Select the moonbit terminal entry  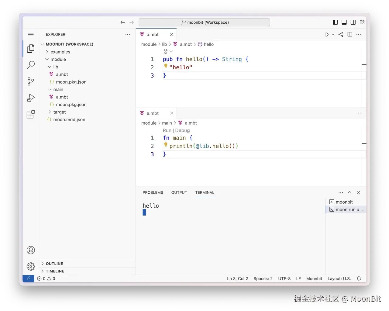coord(346,202)
